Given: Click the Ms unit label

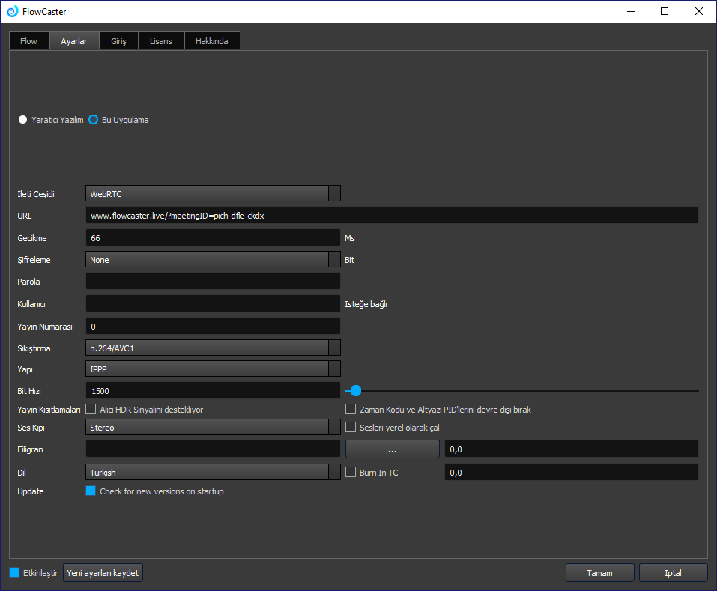Looking at the screenshot, I should (x=350, y=238).
